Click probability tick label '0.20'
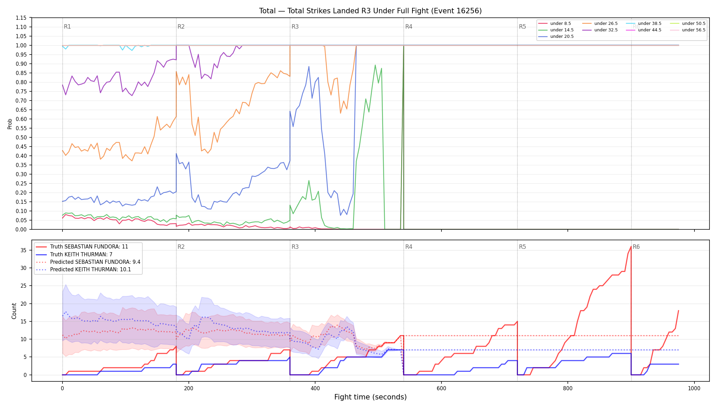This screenshot has height=409, width=717. click(x=21, y=193)
